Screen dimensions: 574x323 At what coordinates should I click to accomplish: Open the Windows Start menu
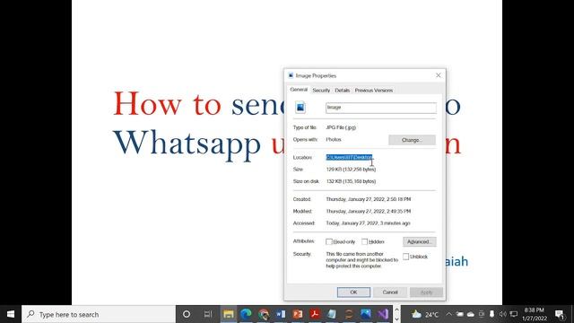click(11, 314)
